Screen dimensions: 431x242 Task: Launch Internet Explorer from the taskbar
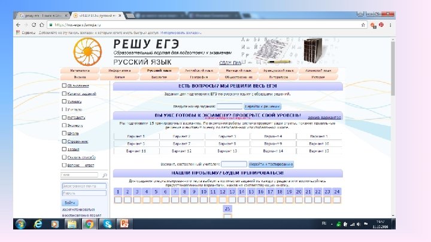point(38,224)
